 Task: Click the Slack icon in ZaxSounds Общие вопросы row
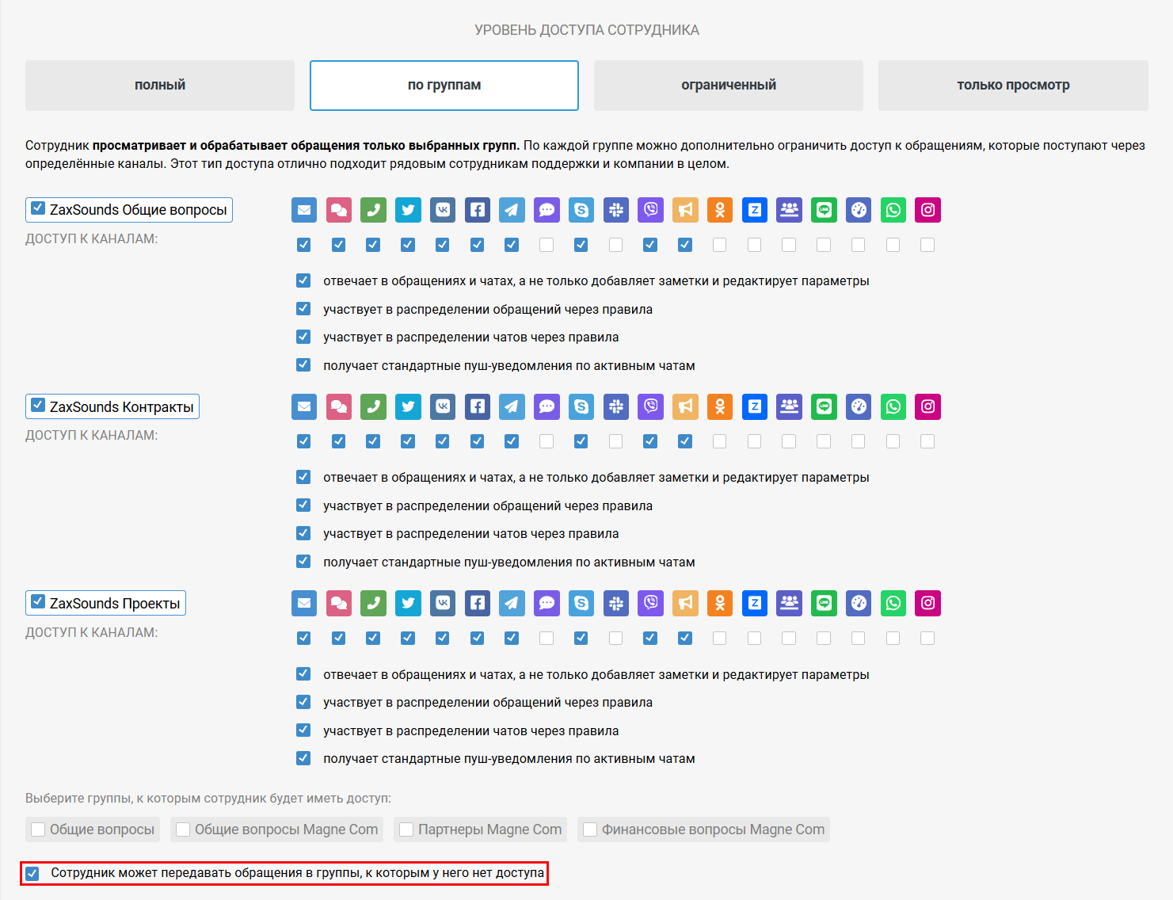[615, 210]
